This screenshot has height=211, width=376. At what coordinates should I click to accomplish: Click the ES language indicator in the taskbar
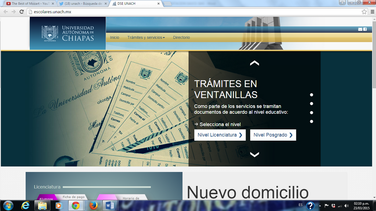pyautogui.click(x=300, y=205)
